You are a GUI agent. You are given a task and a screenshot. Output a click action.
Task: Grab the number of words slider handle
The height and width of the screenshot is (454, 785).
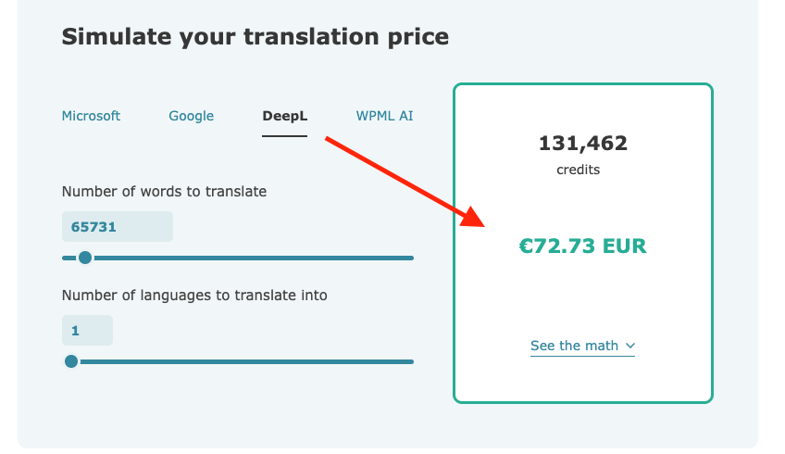(x=85, y=258)
